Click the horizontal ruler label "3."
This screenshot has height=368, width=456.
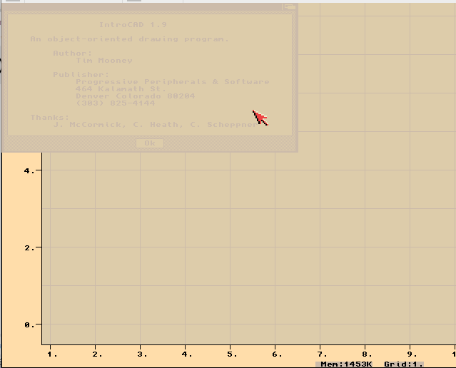click(x=142, y=354)
